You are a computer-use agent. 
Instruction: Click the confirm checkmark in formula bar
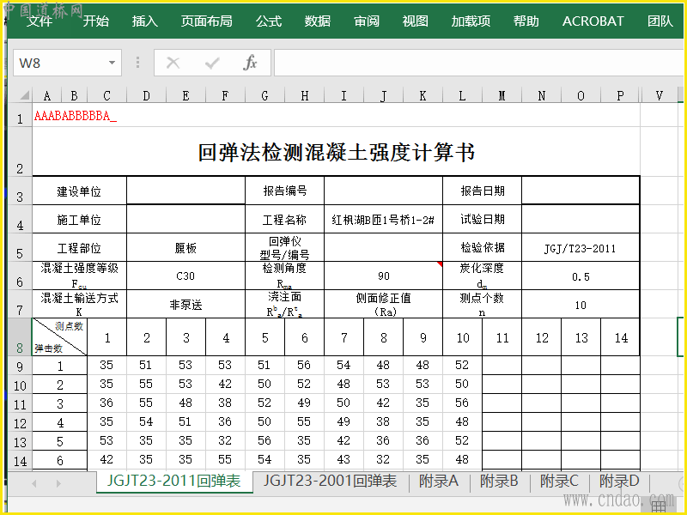point(212,64)
